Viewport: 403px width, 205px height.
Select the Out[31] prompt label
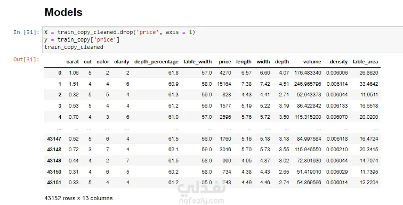pyautogui.click(x=26, y=60)
